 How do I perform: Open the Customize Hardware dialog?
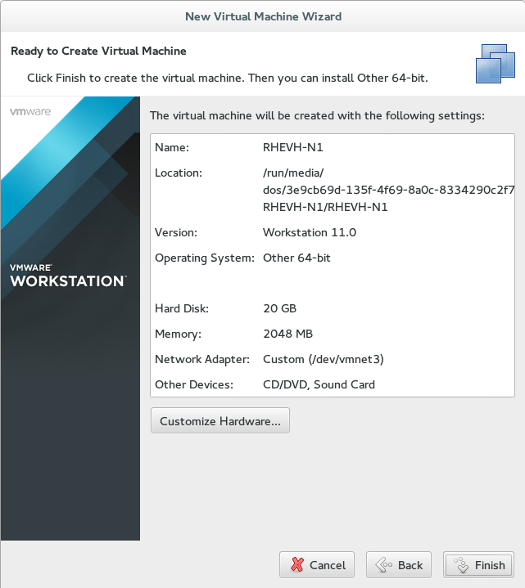click(220, 420)
